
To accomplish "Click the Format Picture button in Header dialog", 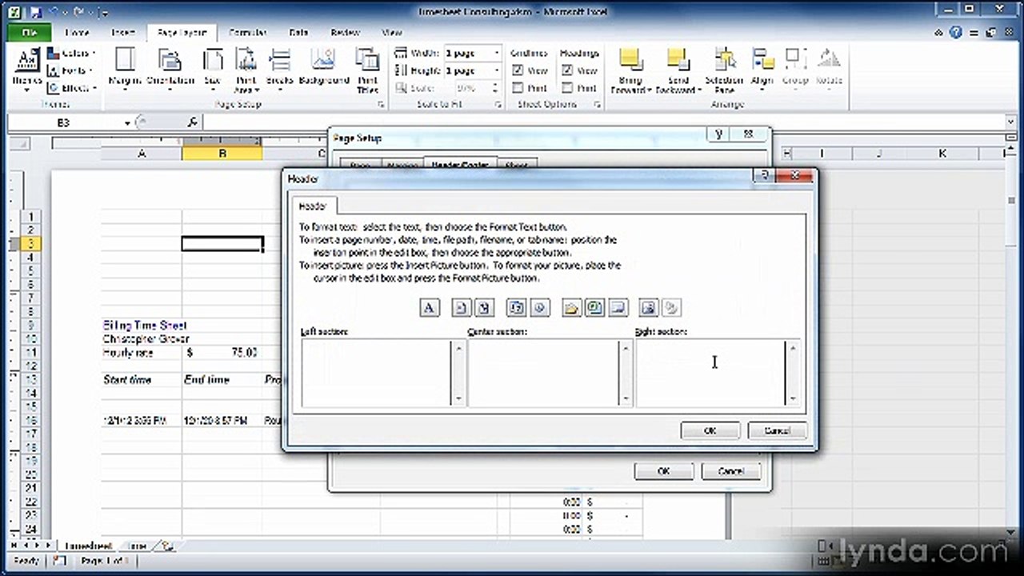I will pos(671,308).
